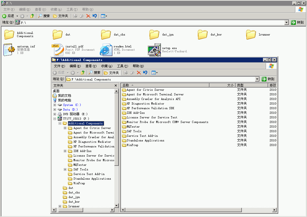307x217 pixels.
Task: Sort by Type column header
Action: pyautogui.click(x=252, y=85)
